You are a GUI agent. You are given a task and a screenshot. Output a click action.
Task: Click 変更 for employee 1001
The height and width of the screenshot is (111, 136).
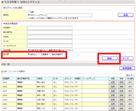tap(113, 82)
